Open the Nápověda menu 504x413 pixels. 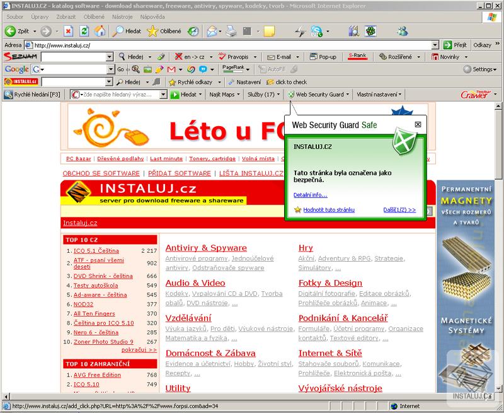coord(152,17)
